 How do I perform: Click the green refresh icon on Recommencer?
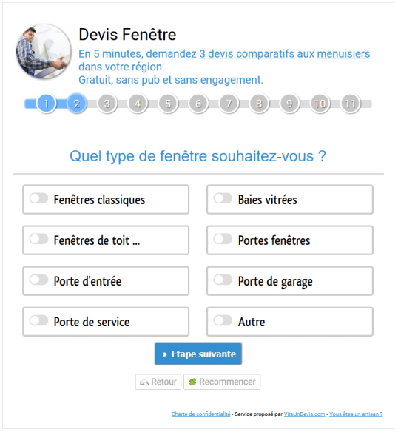pos(192,382)
